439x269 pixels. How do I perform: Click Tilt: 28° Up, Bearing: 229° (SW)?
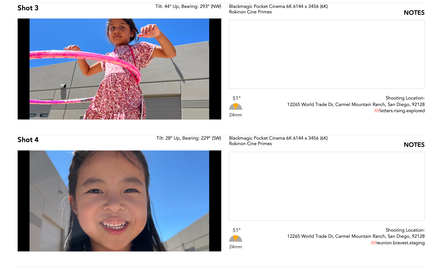(189, 138)
